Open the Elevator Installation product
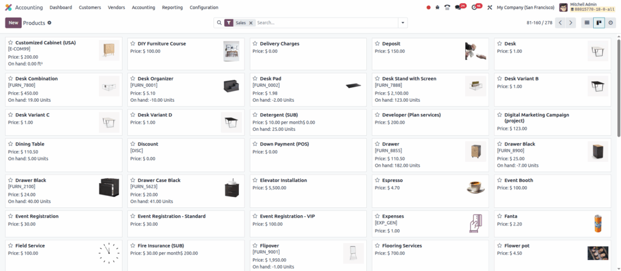 308,191
